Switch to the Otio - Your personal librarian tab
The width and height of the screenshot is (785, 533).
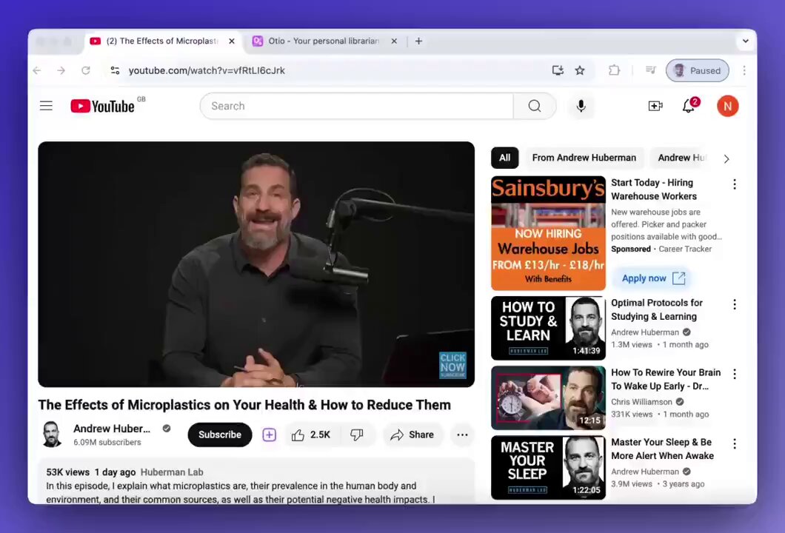click(324, 41)
